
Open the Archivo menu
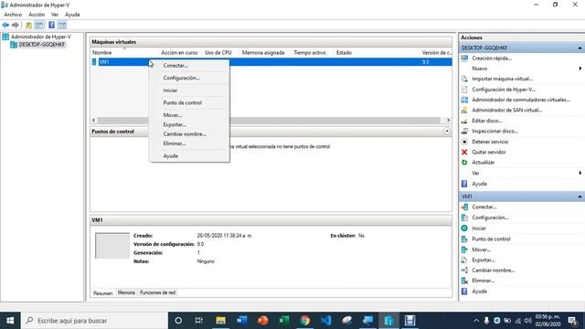coord(13,15)
